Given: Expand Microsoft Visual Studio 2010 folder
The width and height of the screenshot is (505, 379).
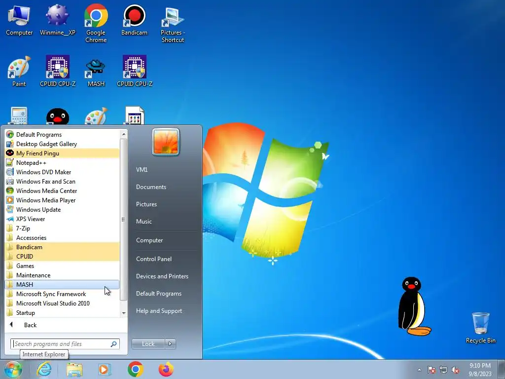Looking at the screenshot, I should [62, 303].
